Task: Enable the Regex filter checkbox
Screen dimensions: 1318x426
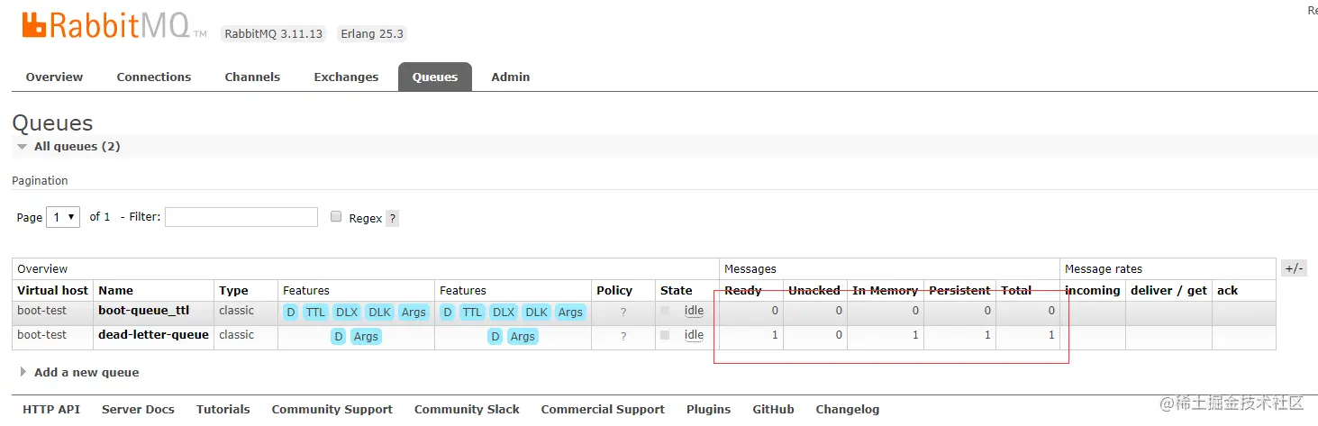Action: (x=336, y=217)
